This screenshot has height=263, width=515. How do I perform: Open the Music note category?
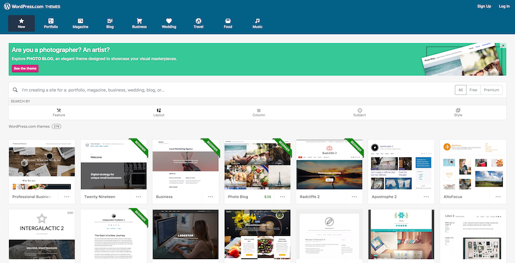click(x=257, y=23)
